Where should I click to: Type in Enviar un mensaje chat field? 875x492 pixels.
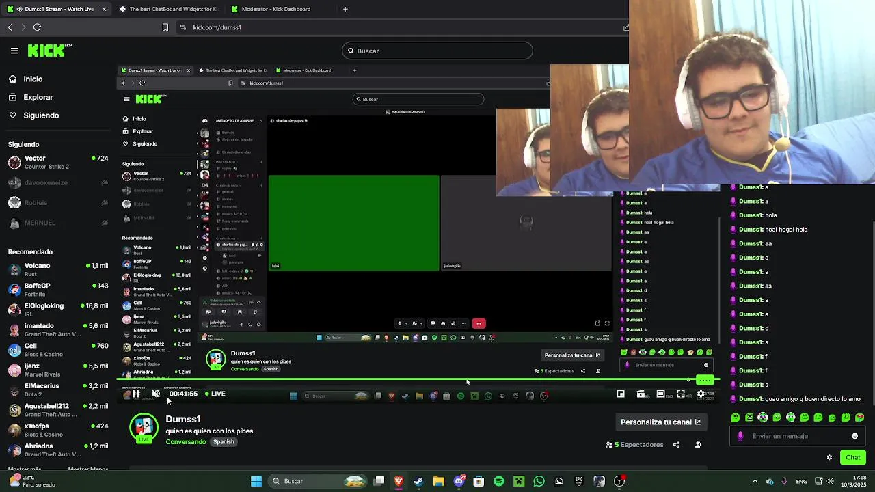(x=796, y=436)
